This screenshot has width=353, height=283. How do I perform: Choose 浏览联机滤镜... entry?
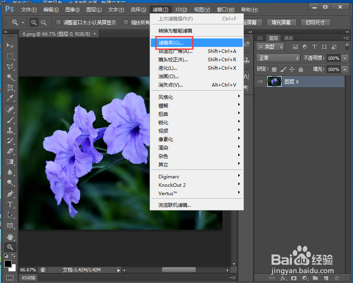click(x=197, y=205)
